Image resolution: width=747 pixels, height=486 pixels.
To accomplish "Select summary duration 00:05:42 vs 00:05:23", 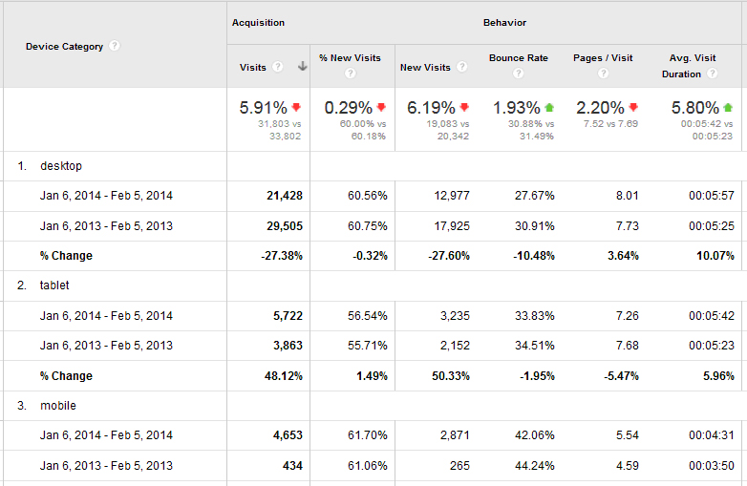I will click(707, 130).
